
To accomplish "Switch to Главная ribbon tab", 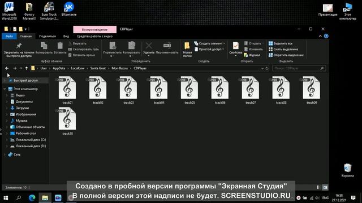I will pos(26,36).
